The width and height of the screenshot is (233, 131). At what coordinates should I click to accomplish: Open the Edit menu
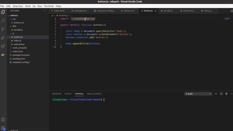click(8, 6)
